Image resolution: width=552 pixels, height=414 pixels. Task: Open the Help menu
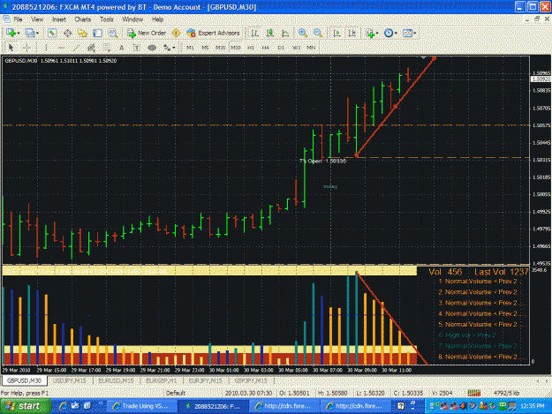click(158, 19)
